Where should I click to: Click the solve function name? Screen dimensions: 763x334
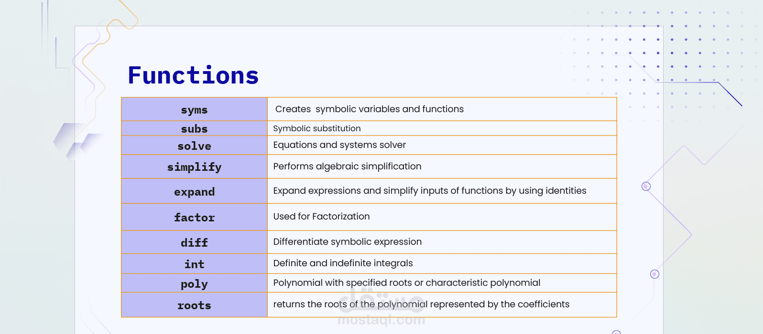[194, 146]
